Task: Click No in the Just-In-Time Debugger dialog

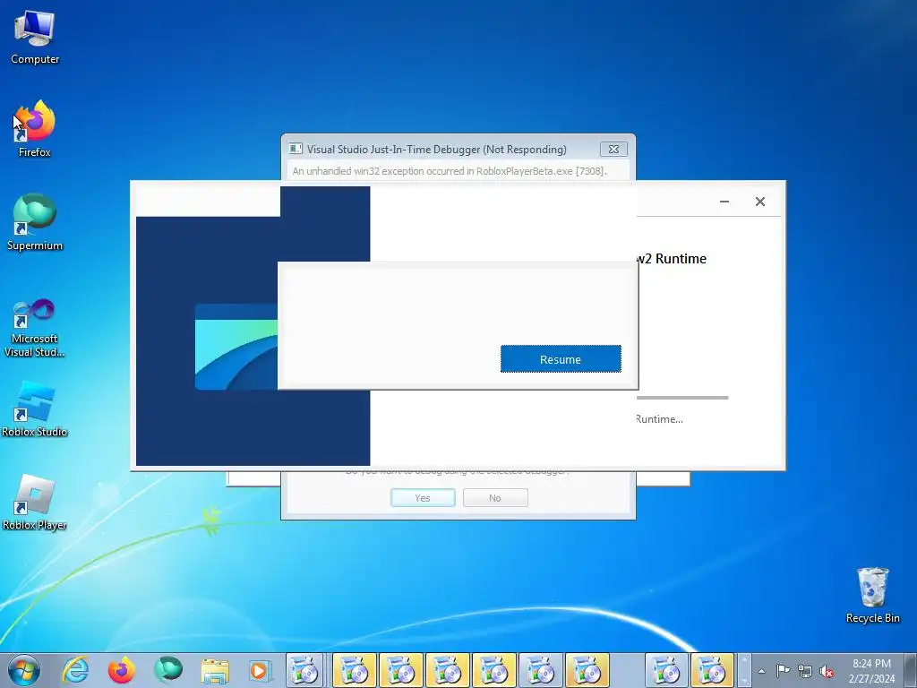Action: [x=495, y=498]
